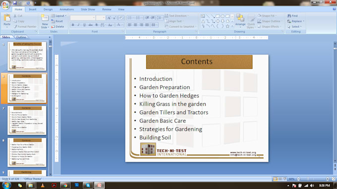The height and width of the screenshot is (189, 337).
Task: Open Change Case options
Action: 110,25
